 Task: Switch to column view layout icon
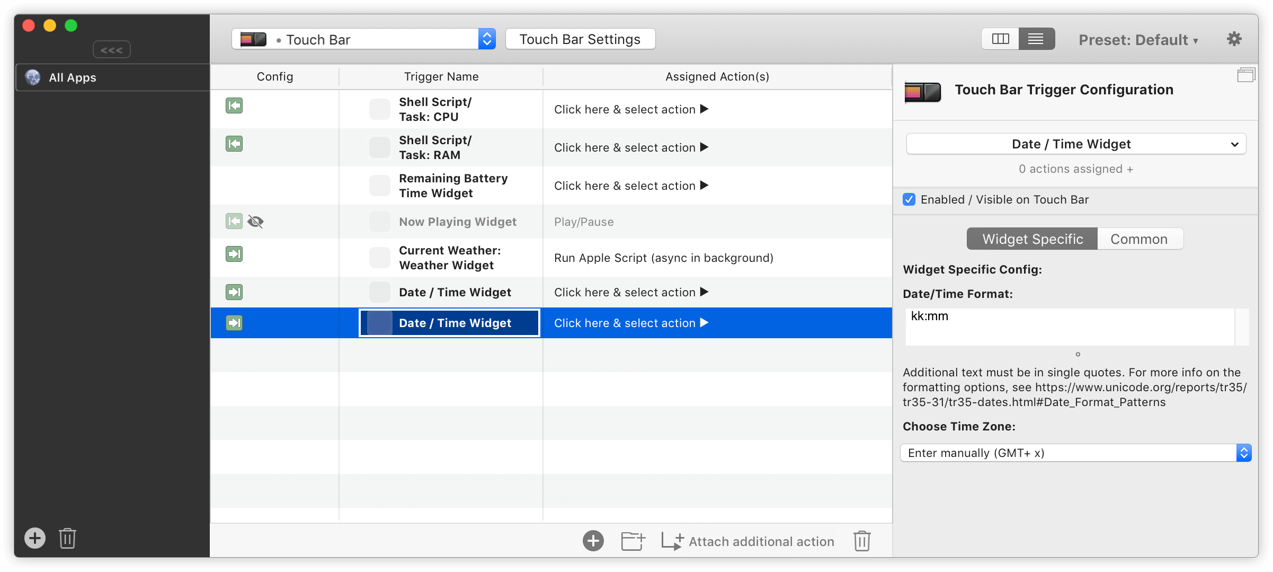pos(1000,39)
